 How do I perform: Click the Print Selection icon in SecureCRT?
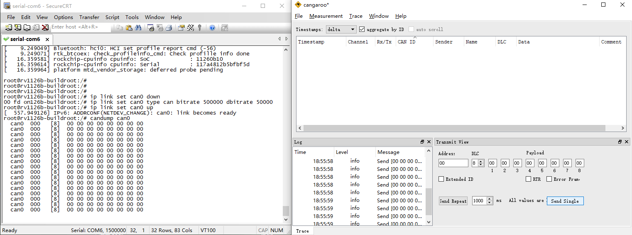(160, 28)
